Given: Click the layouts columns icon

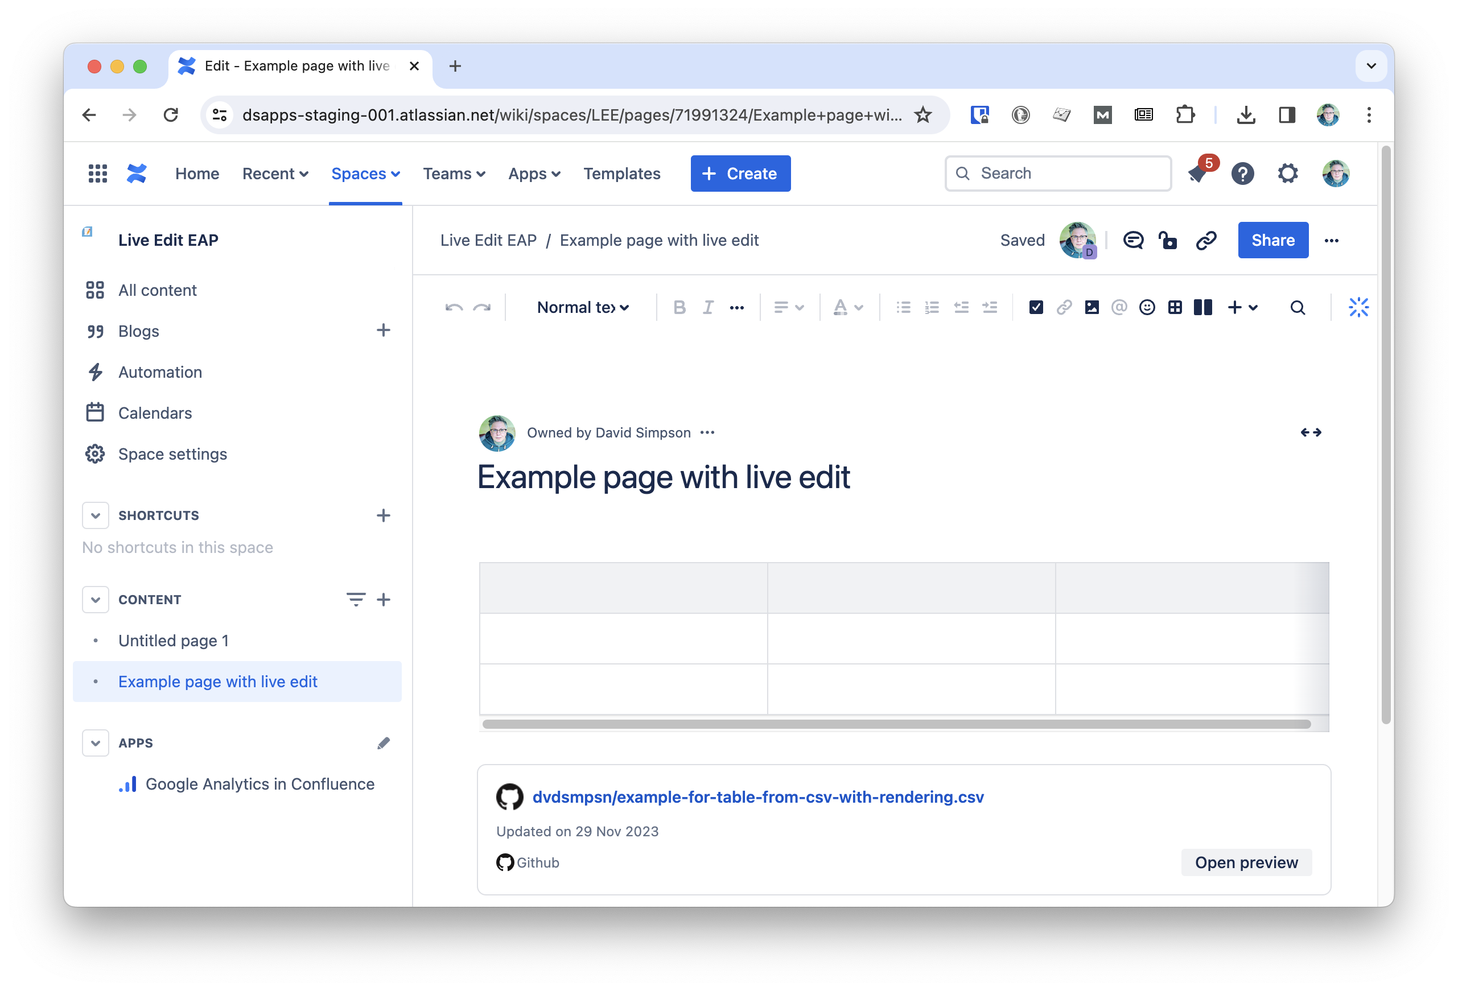Looking at the screenshot, I should pos(1202,307).
